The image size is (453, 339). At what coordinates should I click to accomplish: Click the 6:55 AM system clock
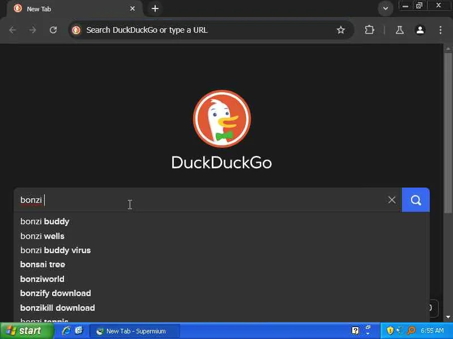[x=432, y=331]
